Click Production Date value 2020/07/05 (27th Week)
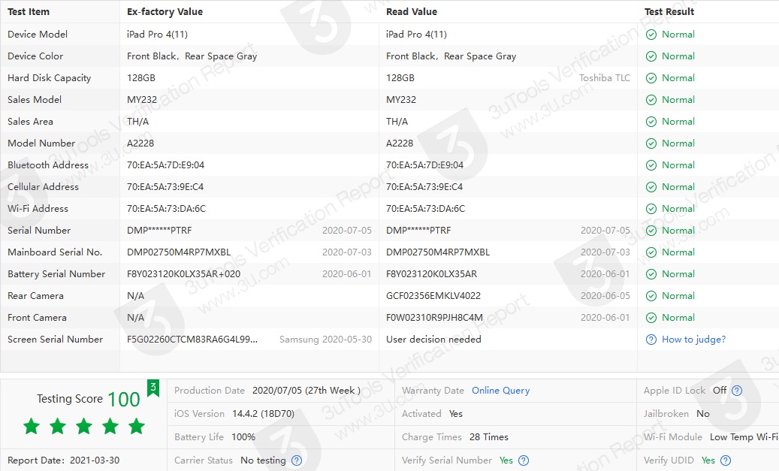779x471 pixels. point(306,391)
